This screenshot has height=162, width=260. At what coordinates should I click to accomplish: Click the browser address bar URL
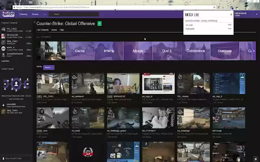pyautogui.click(x=56, y=7)
